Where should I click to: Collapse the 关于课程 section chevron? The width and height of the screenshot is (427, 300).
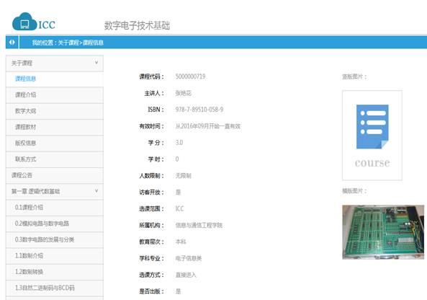click(x=96, y=63)
